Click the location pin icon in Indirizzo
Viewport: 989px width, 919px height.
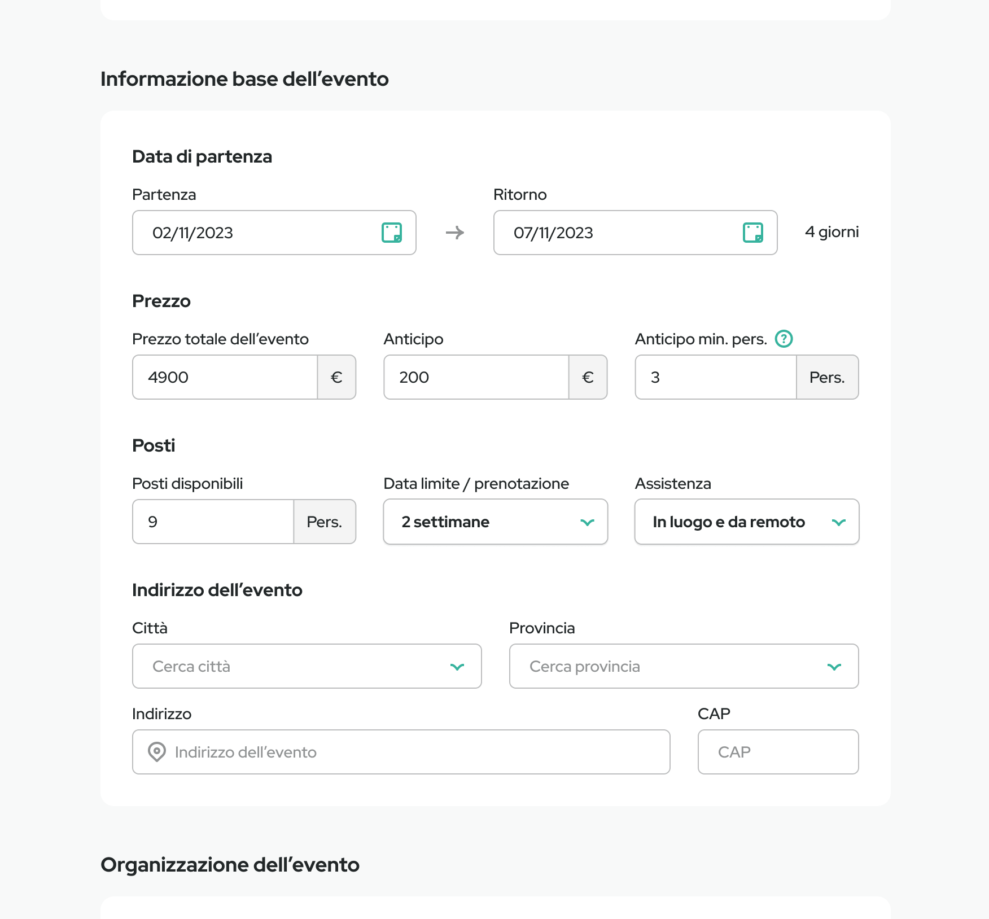pyautogui.click(x=156, y=752)
